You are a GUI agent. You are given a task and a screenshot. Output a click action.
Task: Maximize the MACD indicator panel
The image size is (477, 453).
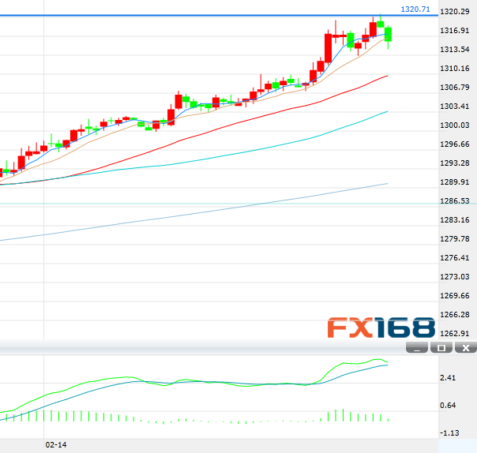(441, 348)
